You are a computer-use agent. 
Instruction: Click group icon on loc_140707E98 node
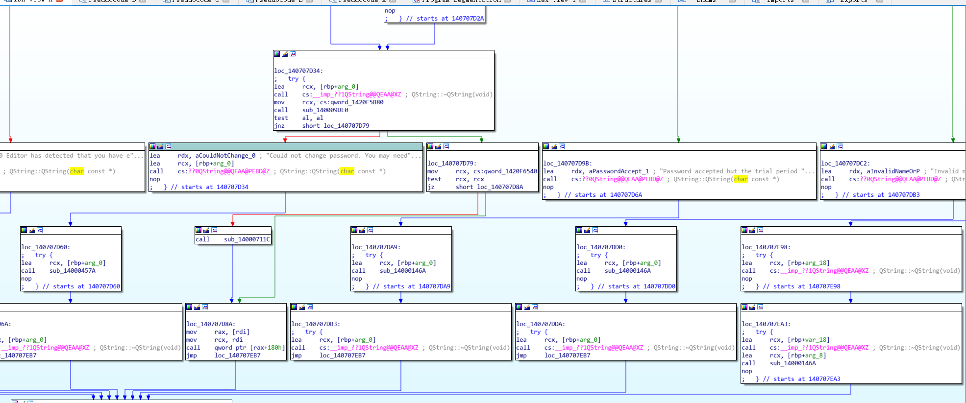click(x=760, y=230)
